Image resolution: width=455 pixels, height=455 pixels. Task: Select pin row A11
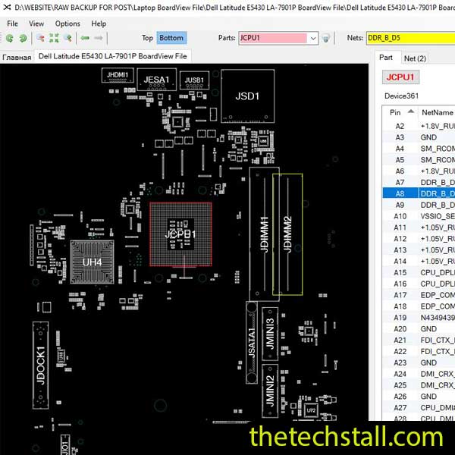pos(419,227)
